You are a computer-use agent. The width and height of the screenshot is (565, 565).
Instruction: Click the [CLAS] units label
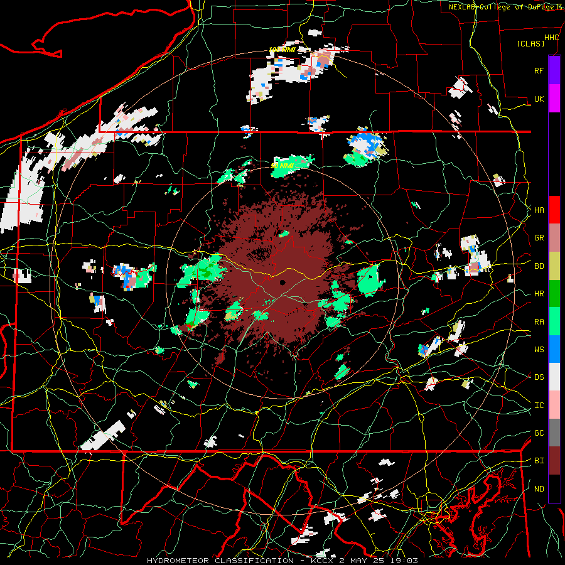click(x=530, y=43)
